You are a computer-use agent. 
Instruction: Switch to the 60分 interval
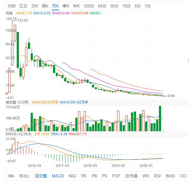click(102, 6)
